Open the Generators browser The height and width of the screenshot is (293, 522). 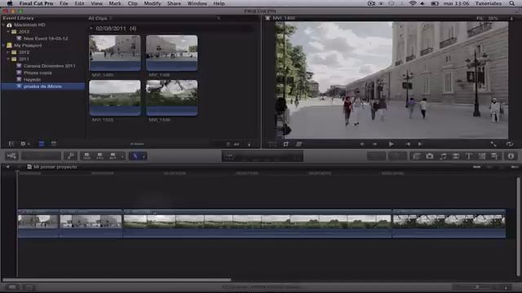(482, 155)
